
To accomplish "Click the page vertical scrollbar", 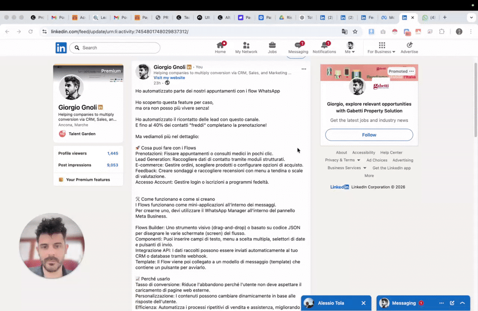I will (476, 100).
